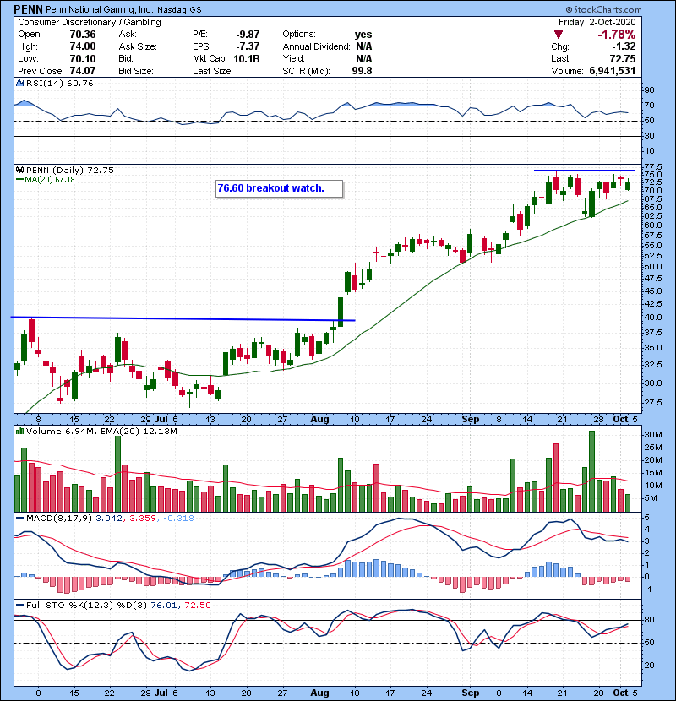Click the 'Aug' label on price chart axis
Screen dimensions: 676x701
click(x=319, y=420)
